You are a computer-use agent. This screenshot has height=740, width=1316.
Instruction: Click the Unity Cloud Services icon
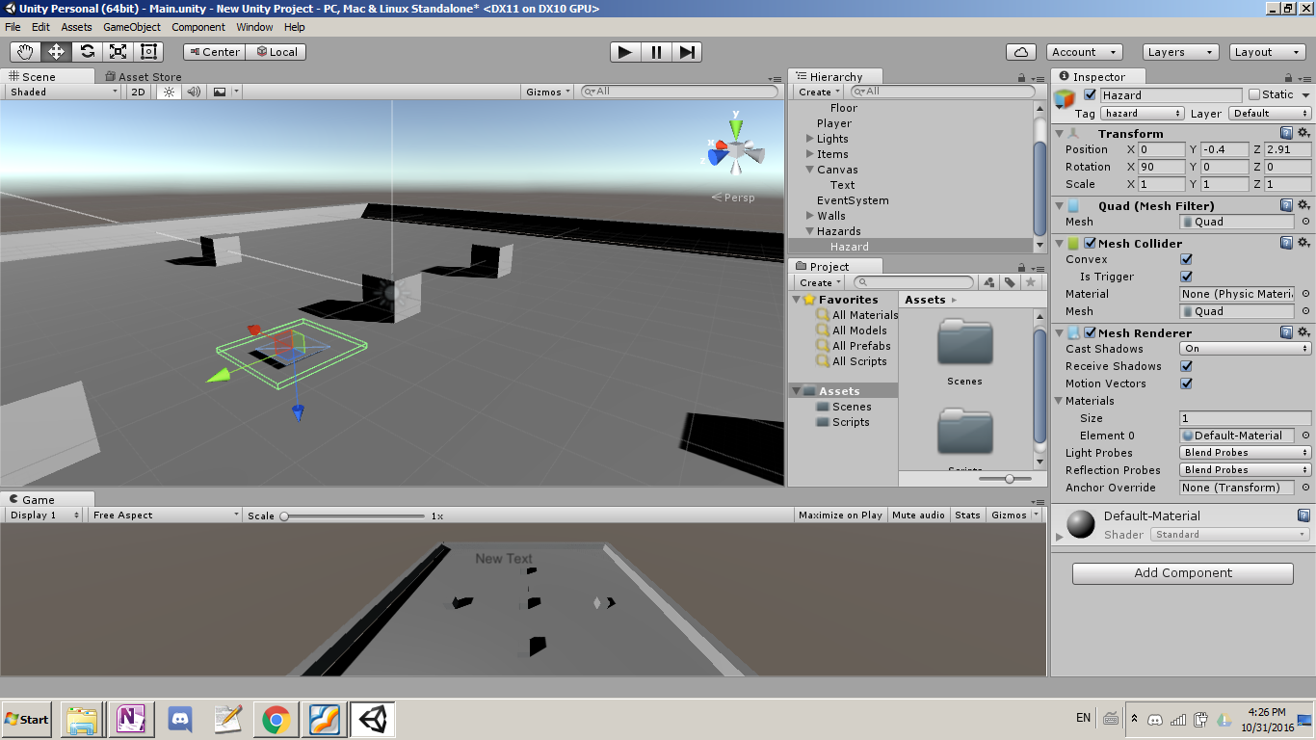coord(1020,52)
